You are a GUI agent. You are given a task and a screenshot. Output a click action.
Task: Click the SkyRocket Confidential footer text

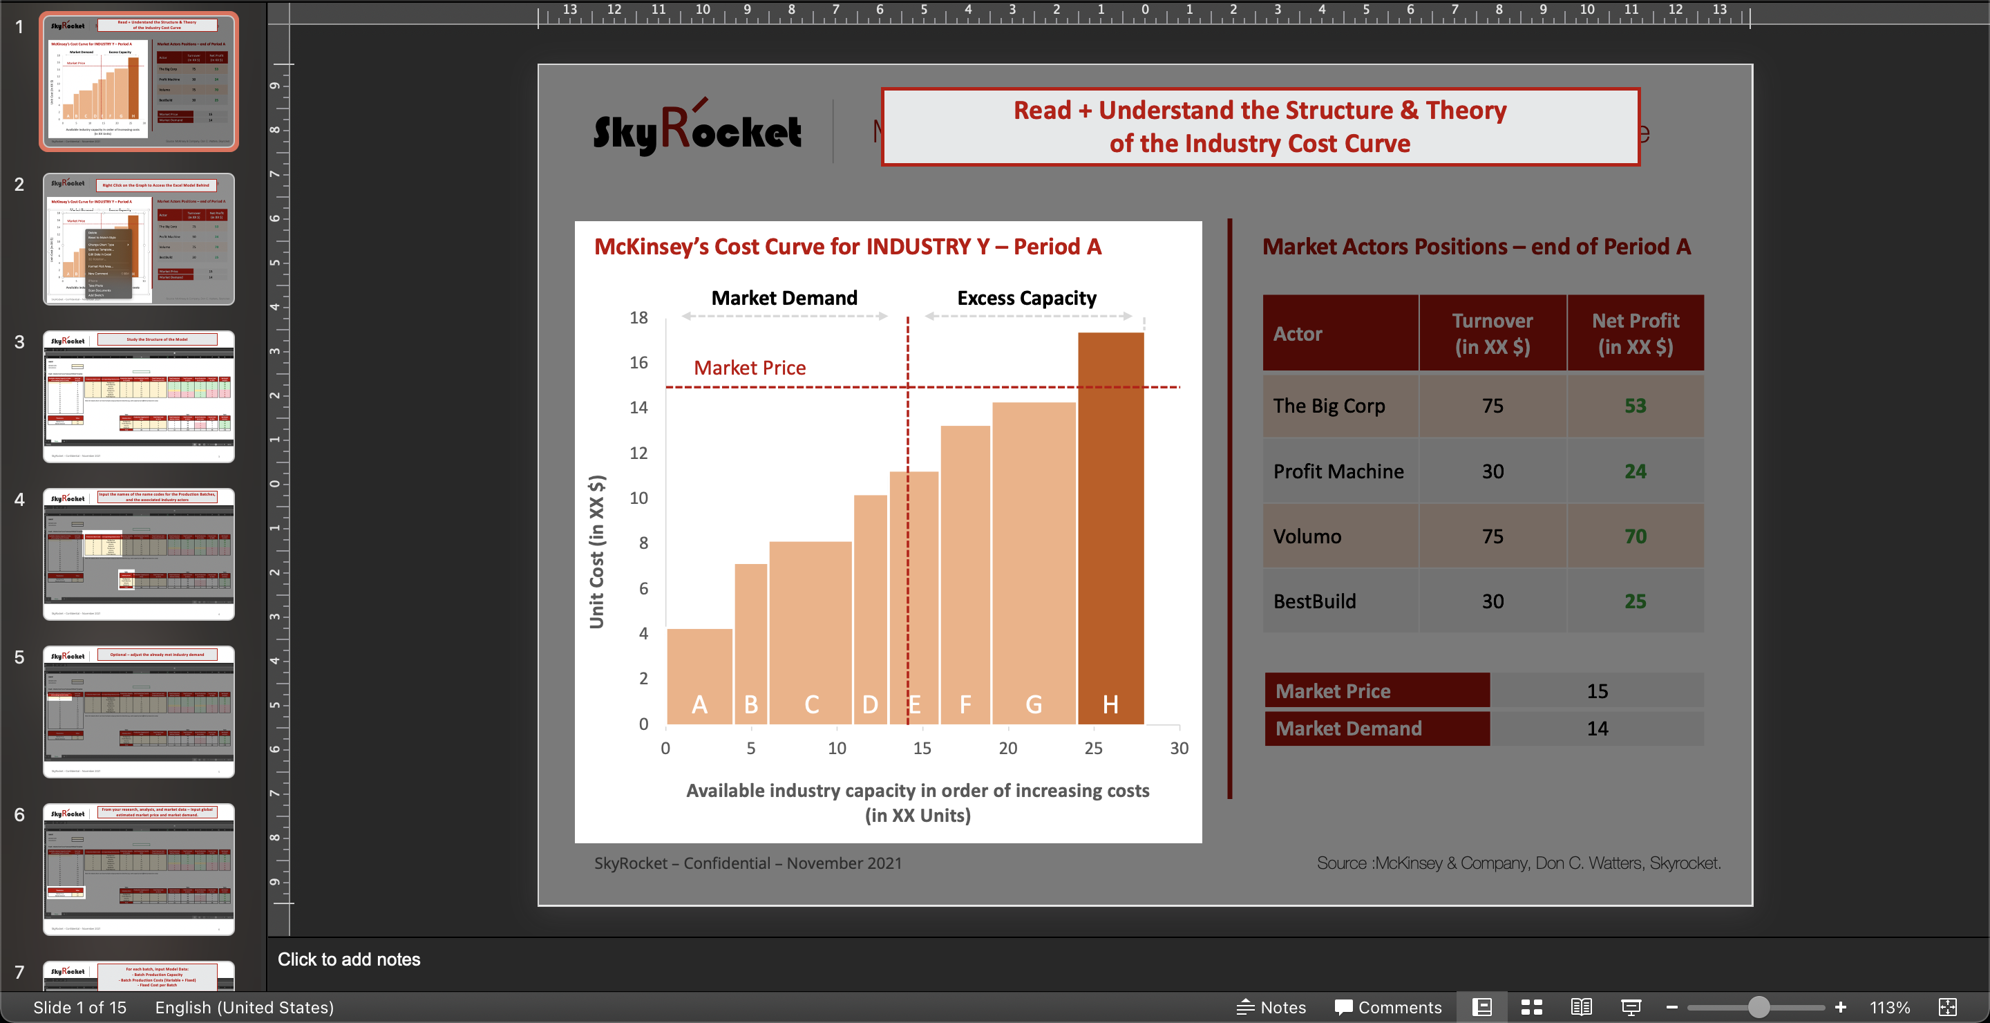pyautogui.click(x=748, y=862)
